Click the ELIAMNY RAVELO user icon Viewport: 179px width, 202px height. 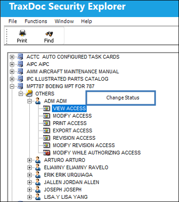pyautogui.click(x=38, y=167)
